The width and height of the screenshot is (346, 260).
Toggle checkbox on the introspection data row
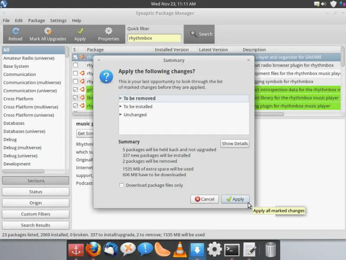click(x=75, y=89)
